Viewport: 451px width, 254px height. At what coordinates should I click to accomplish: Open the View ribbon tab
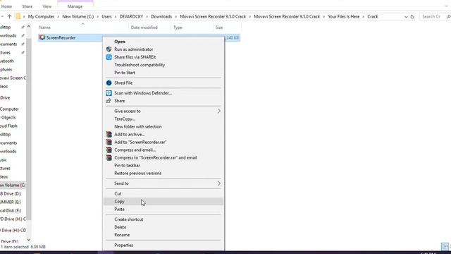(47, 6)
